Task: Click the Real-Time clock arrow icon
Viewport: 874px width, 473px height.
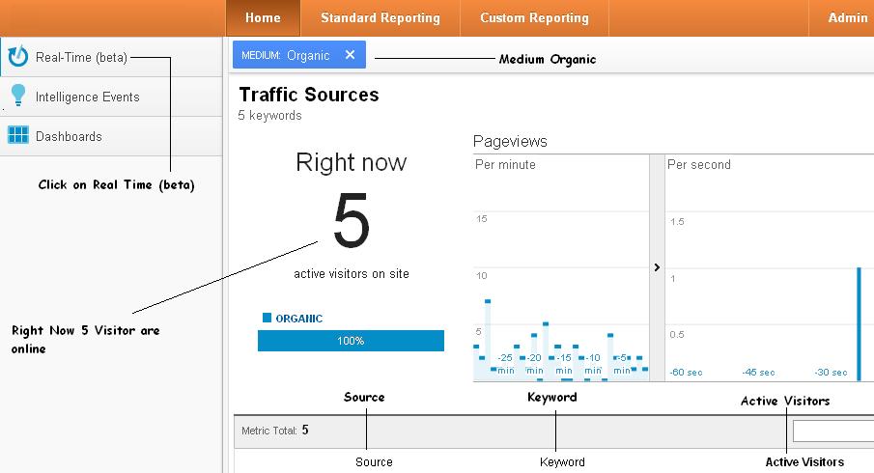Action: (17, 56)
